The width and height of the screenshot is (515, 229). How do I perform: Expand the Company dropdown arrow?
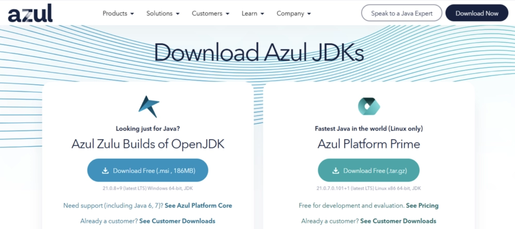point(308,14)
